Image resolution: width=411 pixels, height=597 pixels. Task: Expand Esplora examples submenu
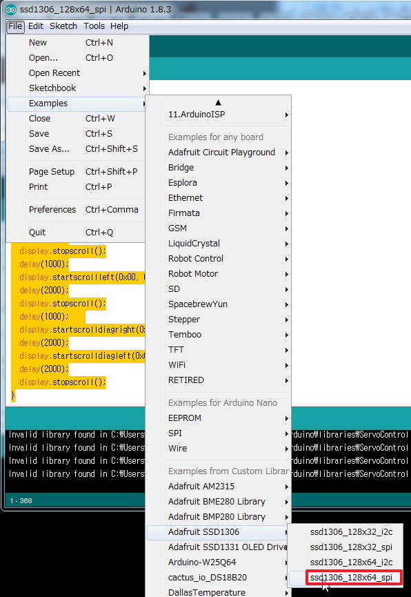(x=219, y=183)
